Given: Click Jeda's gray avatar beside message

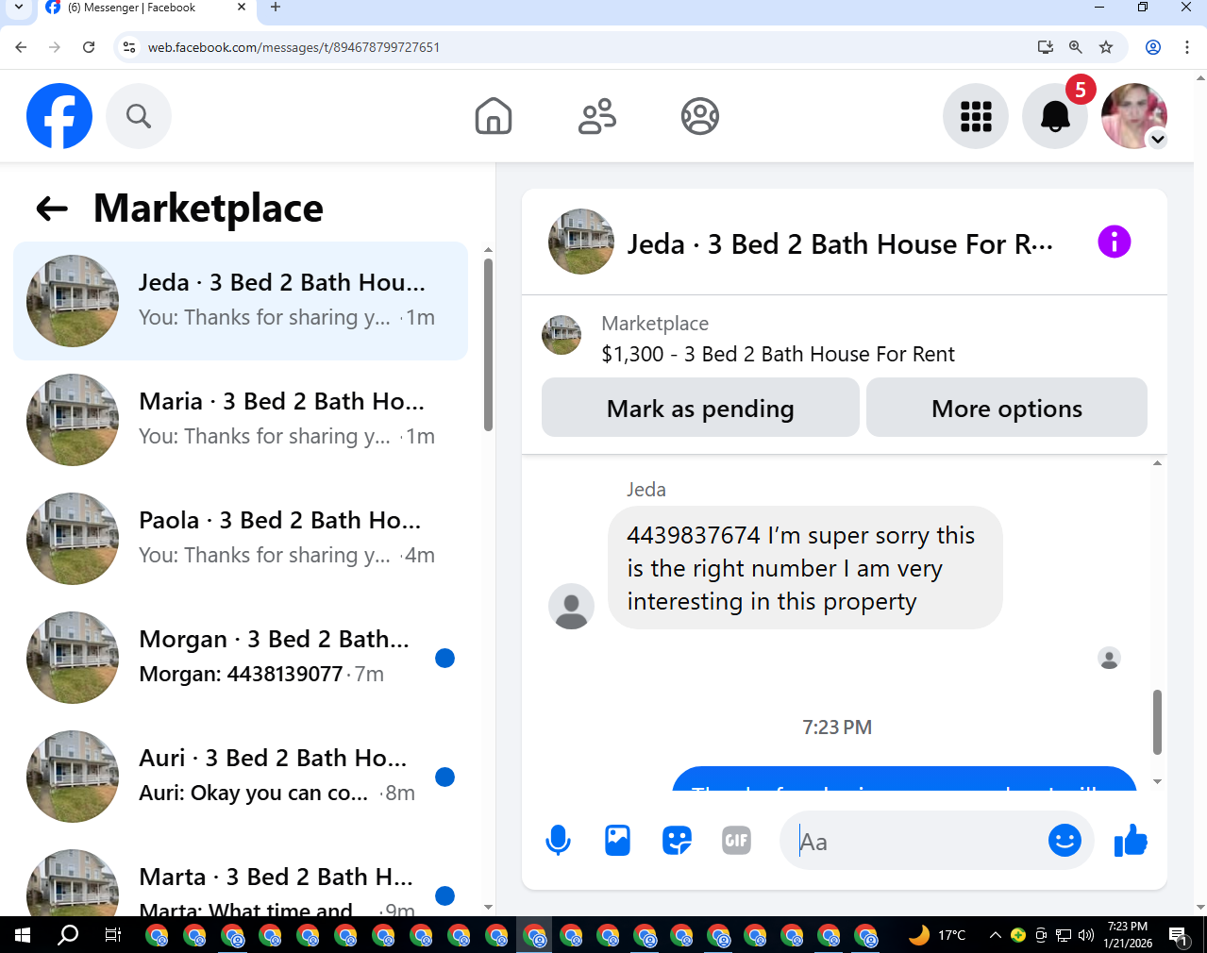Looking at the screenshot, I should (x=571, y=606).
